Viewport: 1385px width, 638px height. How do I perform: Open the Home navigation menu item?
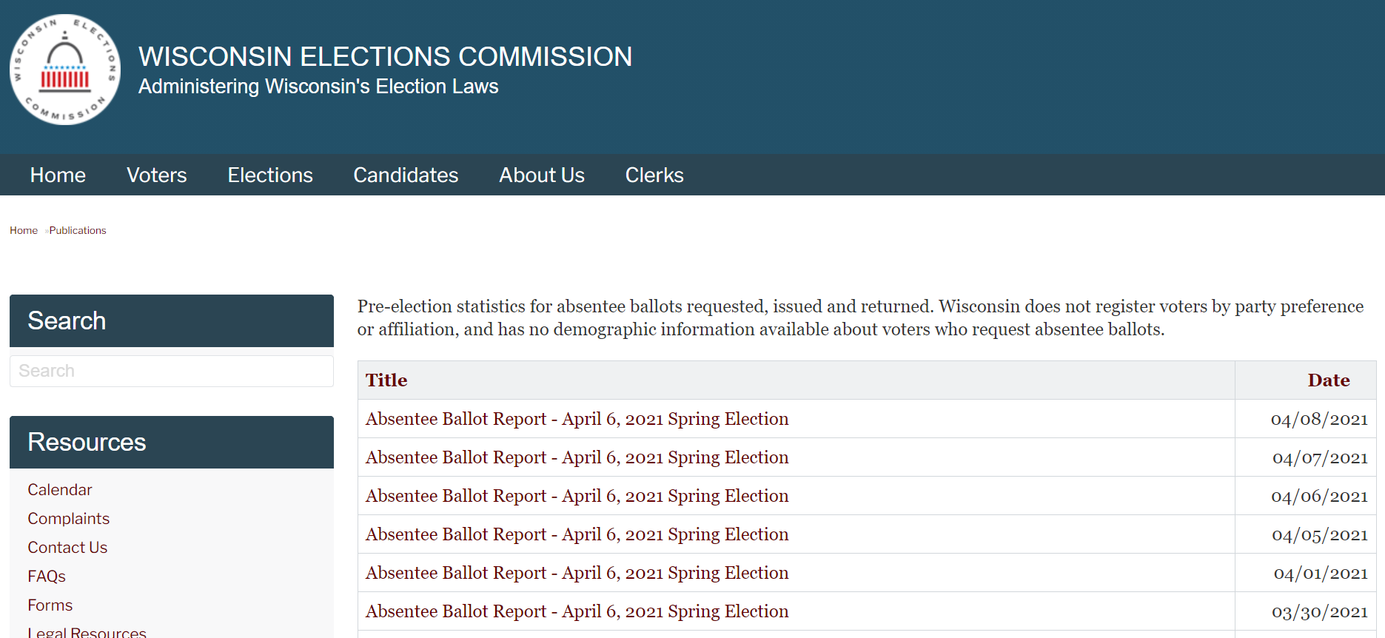point(58,175)
